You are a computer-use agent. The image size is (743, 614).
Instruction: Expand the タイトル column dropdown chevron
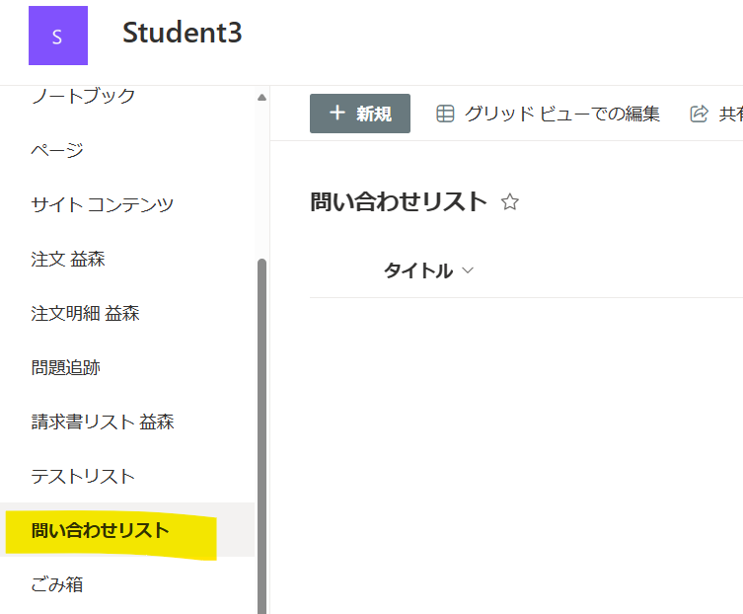coord(468,270)
